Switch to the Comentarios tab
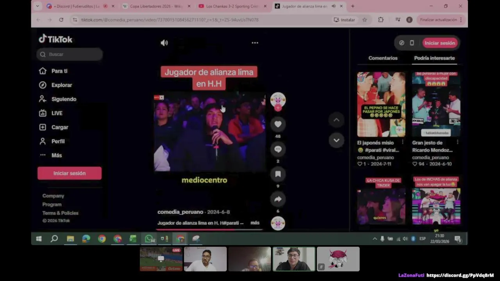 (x=383, y=58)
